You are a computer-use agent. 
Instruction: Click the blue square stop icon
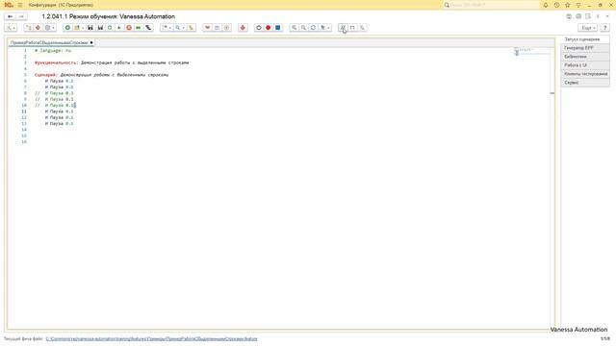(x=278, y=28)
